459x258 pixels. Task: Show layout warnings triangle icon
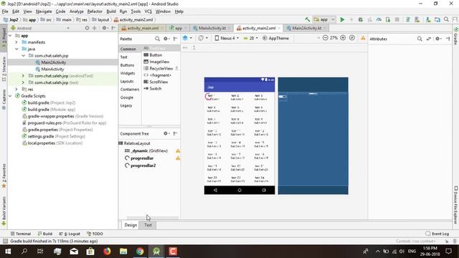pos(363,38)
